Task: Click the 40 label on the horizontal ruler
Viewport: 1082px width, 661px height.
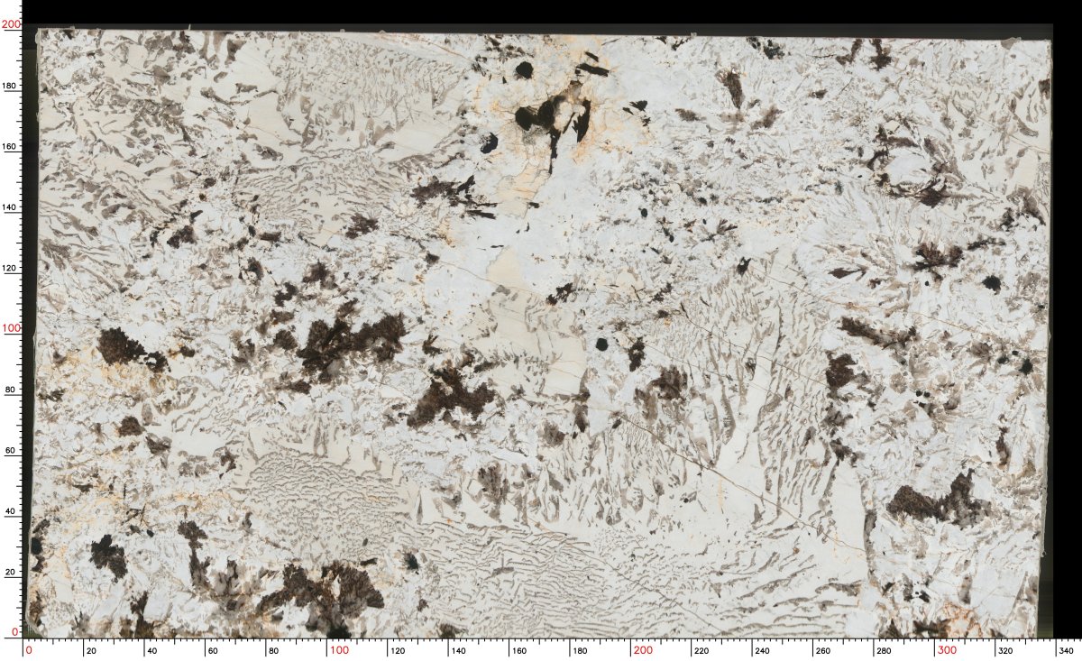Action: tap(151, 650)
